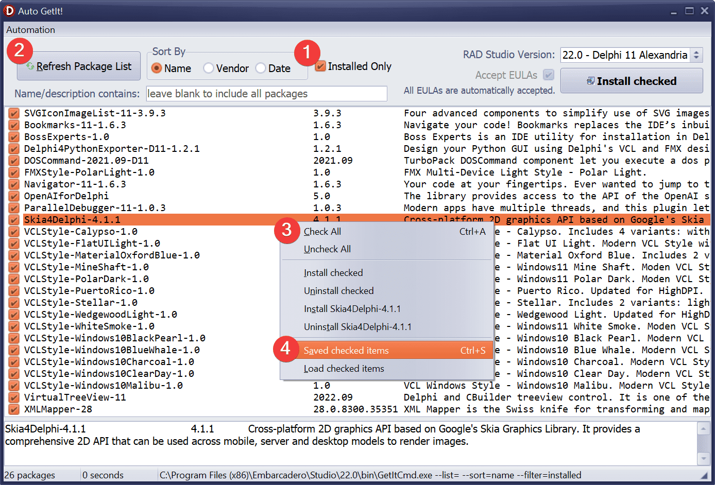Uncheck the SVGIconImageList-11-3.9.3 package
The width and height of the screenshot is (715, 485).
(14, 113)
